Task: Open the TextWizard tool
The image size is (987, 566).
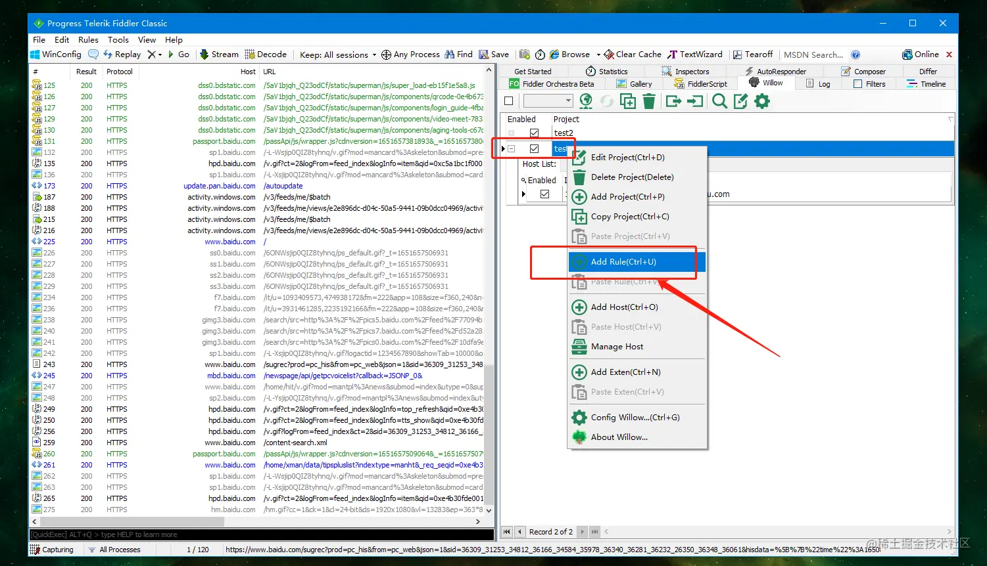Action: [695, 54]
